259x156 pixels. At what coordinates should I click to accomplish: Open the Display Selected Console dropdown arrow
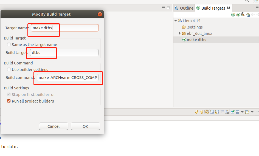point(242,112)
